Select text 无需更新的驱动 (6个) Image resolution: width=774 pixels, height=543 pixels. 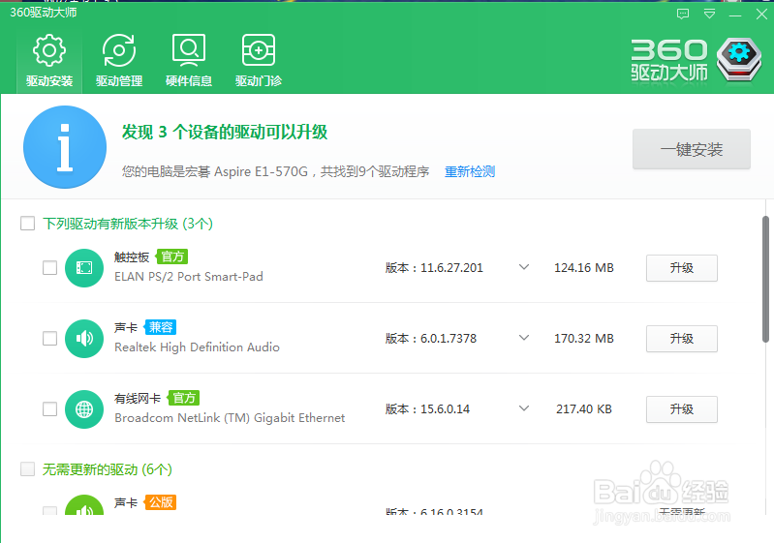click(x=108, y=469)
